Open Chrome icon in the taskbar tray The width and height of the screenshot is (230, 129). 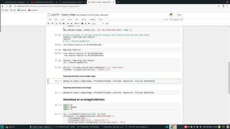(173, 127)
